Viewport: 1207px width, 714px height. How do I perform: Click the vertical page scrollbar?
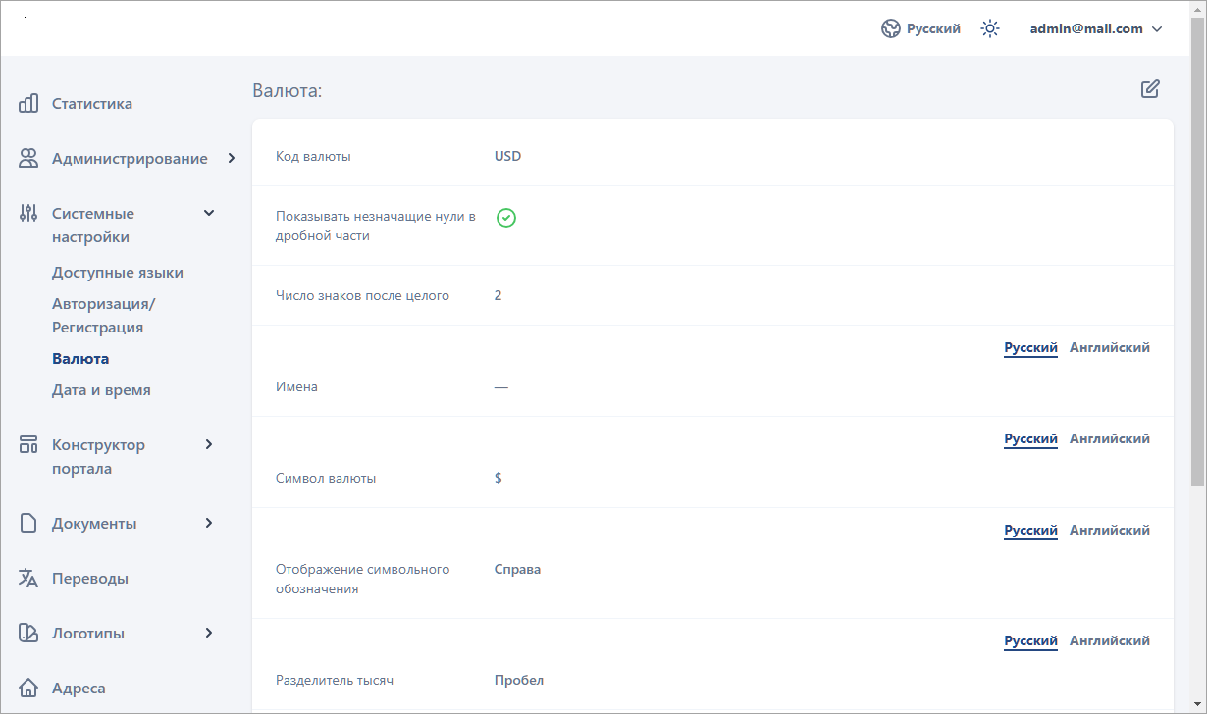(x=1197, y=255)
